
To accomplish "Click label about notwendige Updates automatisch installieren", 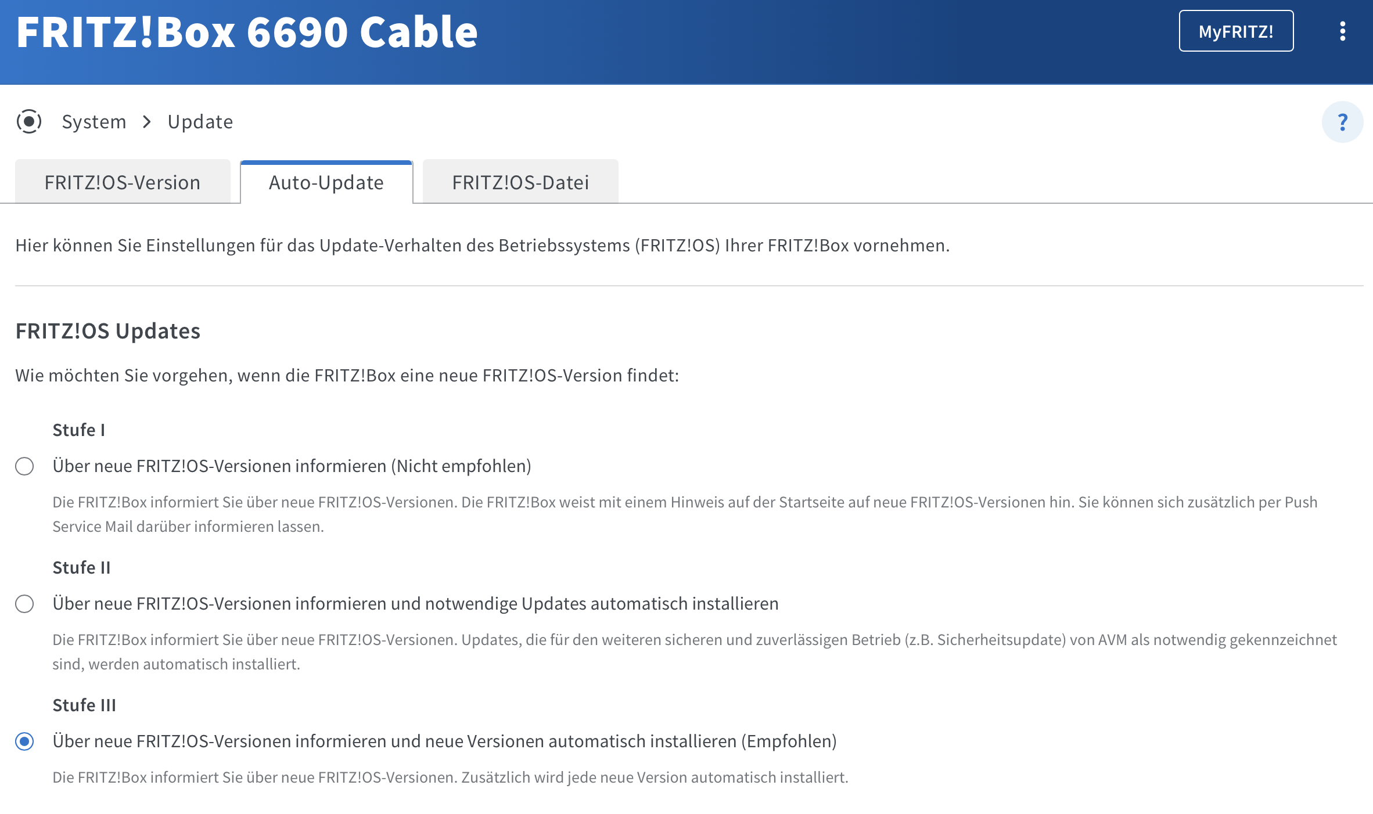I will (416, 604).
